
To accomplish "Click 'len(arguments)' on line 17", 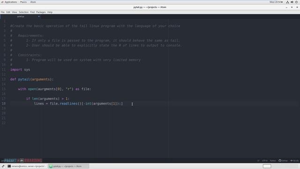I will tap(46, 99).
